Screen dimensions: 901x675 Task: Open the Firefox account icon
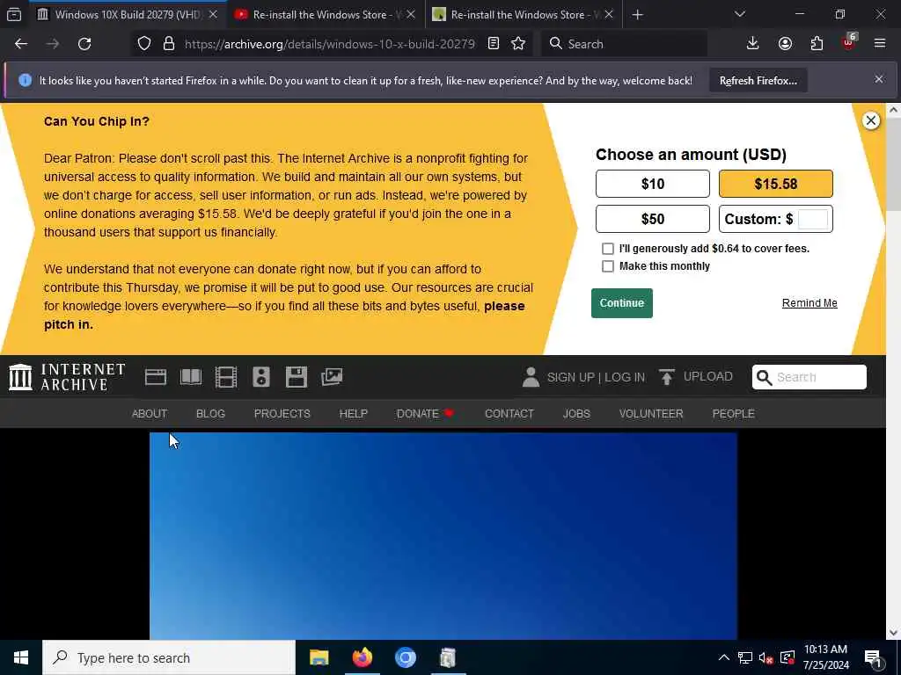tap(785, 44)
